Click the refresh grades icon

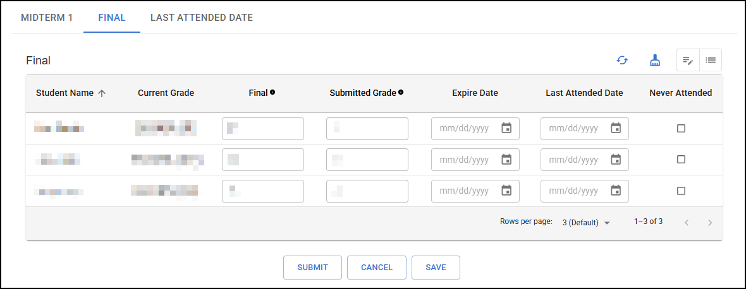point(622,61)
